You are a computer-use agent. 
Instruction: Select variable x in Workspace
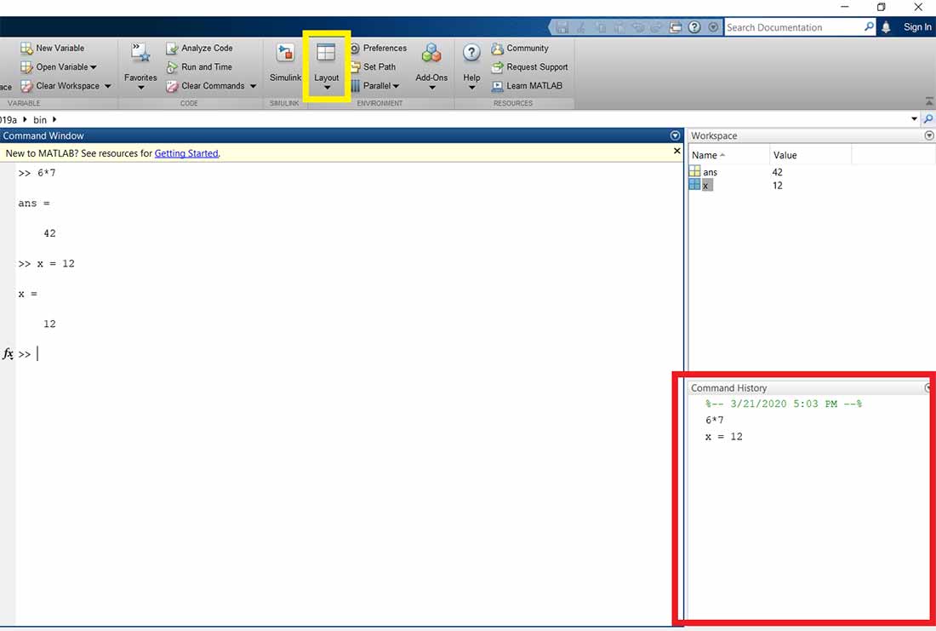pos(705,186)
